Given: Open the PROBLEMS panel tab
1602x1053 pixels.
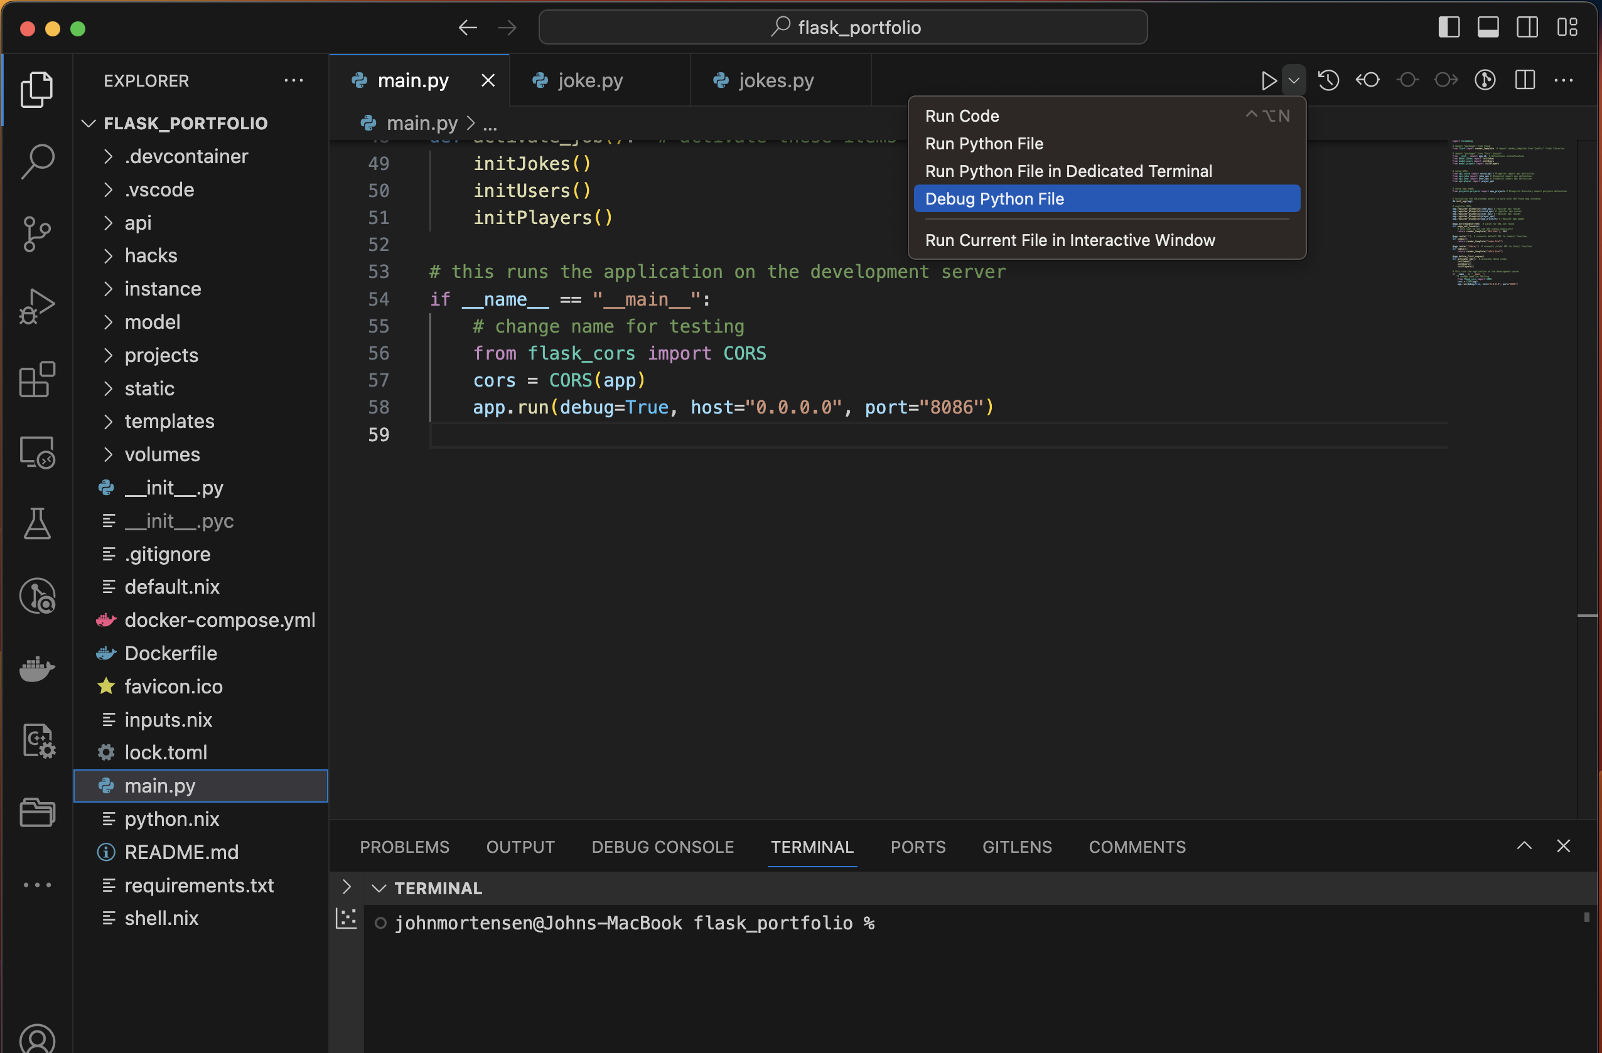Looking at the screenshot, I should [404, 847].
